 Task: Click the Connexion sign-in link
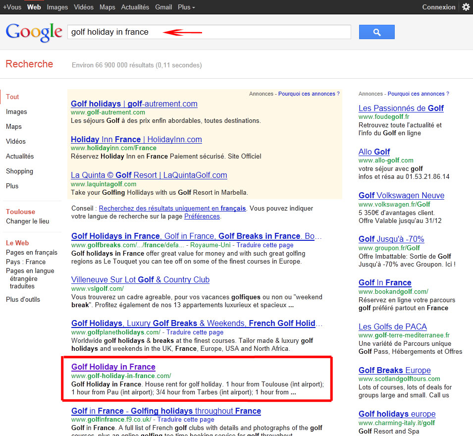(439, 7)
